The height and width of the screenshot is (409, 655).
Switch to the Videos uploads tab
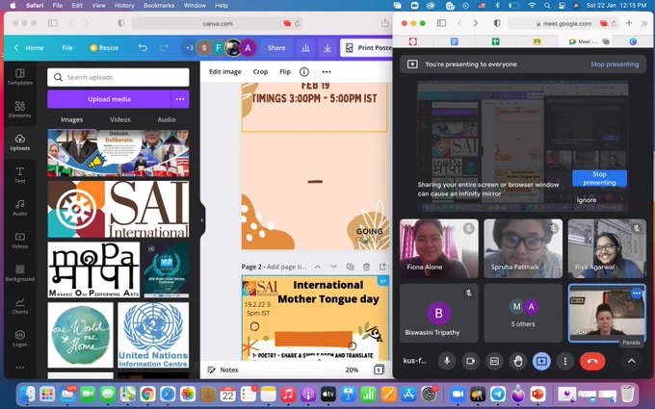(119, 119)
